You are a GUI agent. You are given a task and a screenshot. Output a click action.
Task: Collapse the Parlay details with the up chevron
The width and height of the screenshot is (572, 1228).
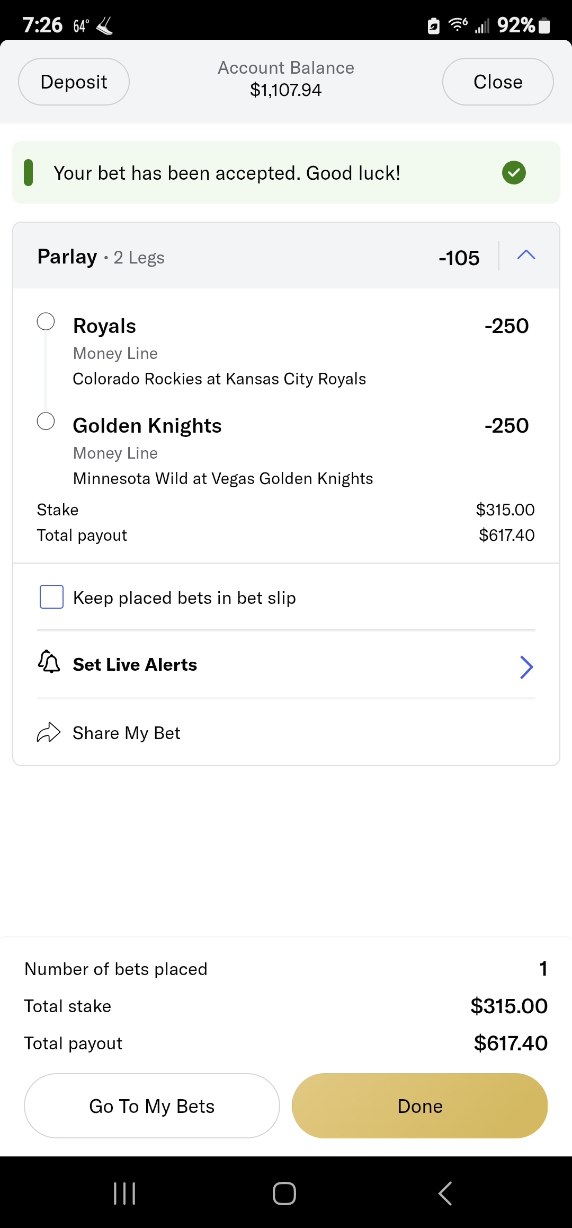[x=526, y=256]
